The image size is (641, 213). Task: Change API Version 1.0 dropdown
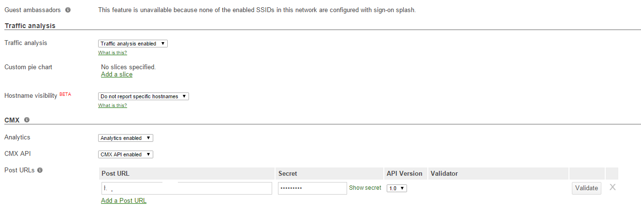pyautogui.click(x=396, y=188)
